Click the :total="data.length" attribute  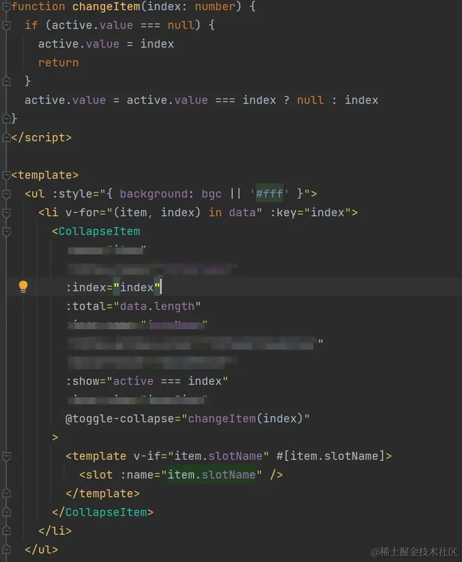tap(133, 306)
